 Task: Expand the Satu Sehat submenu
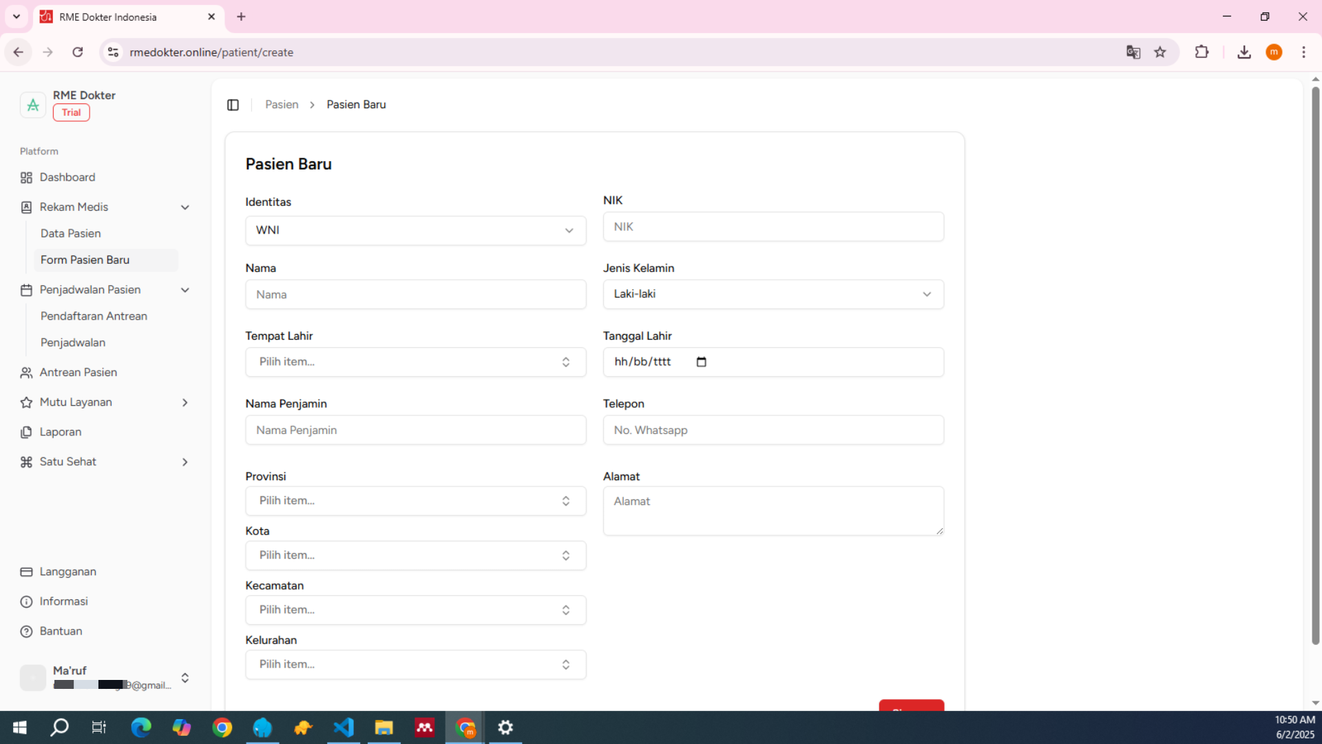[x=185, y=462]
